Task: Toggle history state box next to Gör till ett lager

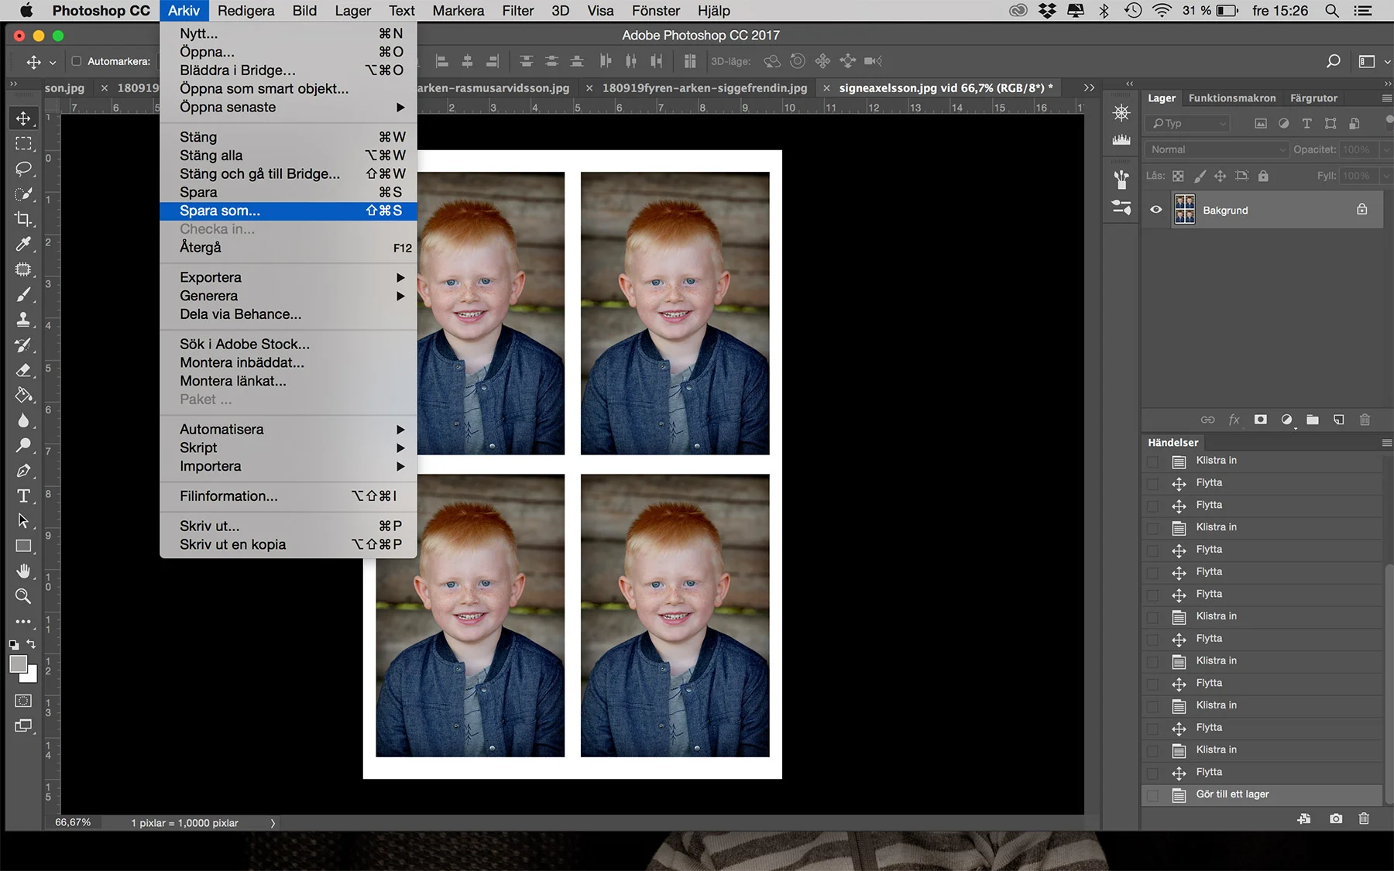Action: click(x=1152, y=795)
